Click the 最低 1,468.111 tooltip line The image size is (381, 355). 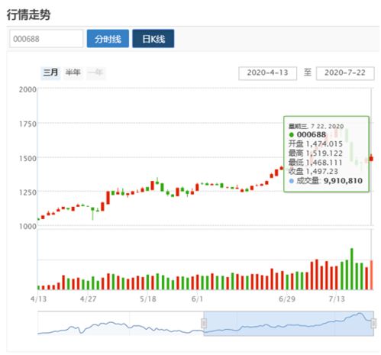click(315, 163)
